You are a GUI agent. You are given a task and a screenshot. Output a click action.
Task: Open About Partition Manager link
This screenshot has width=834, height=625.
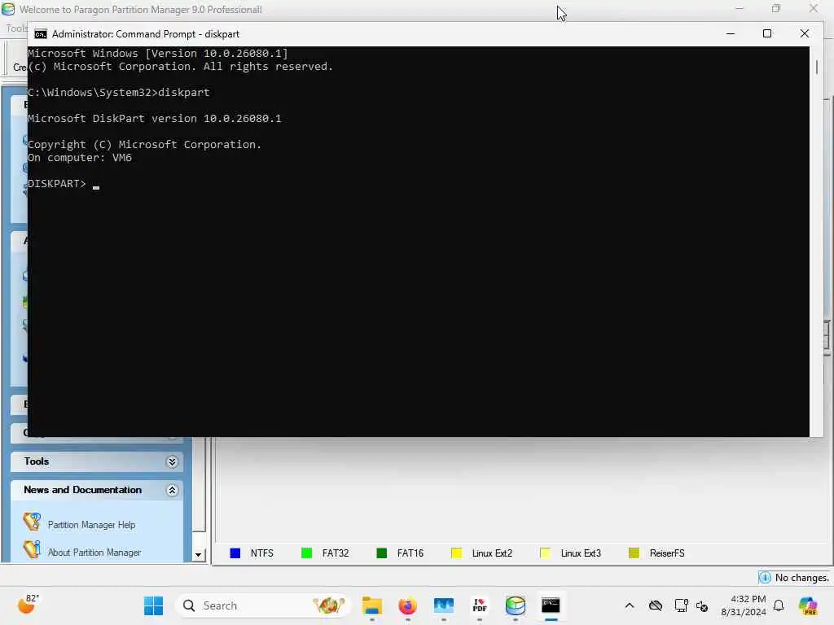tap(94, 553)
